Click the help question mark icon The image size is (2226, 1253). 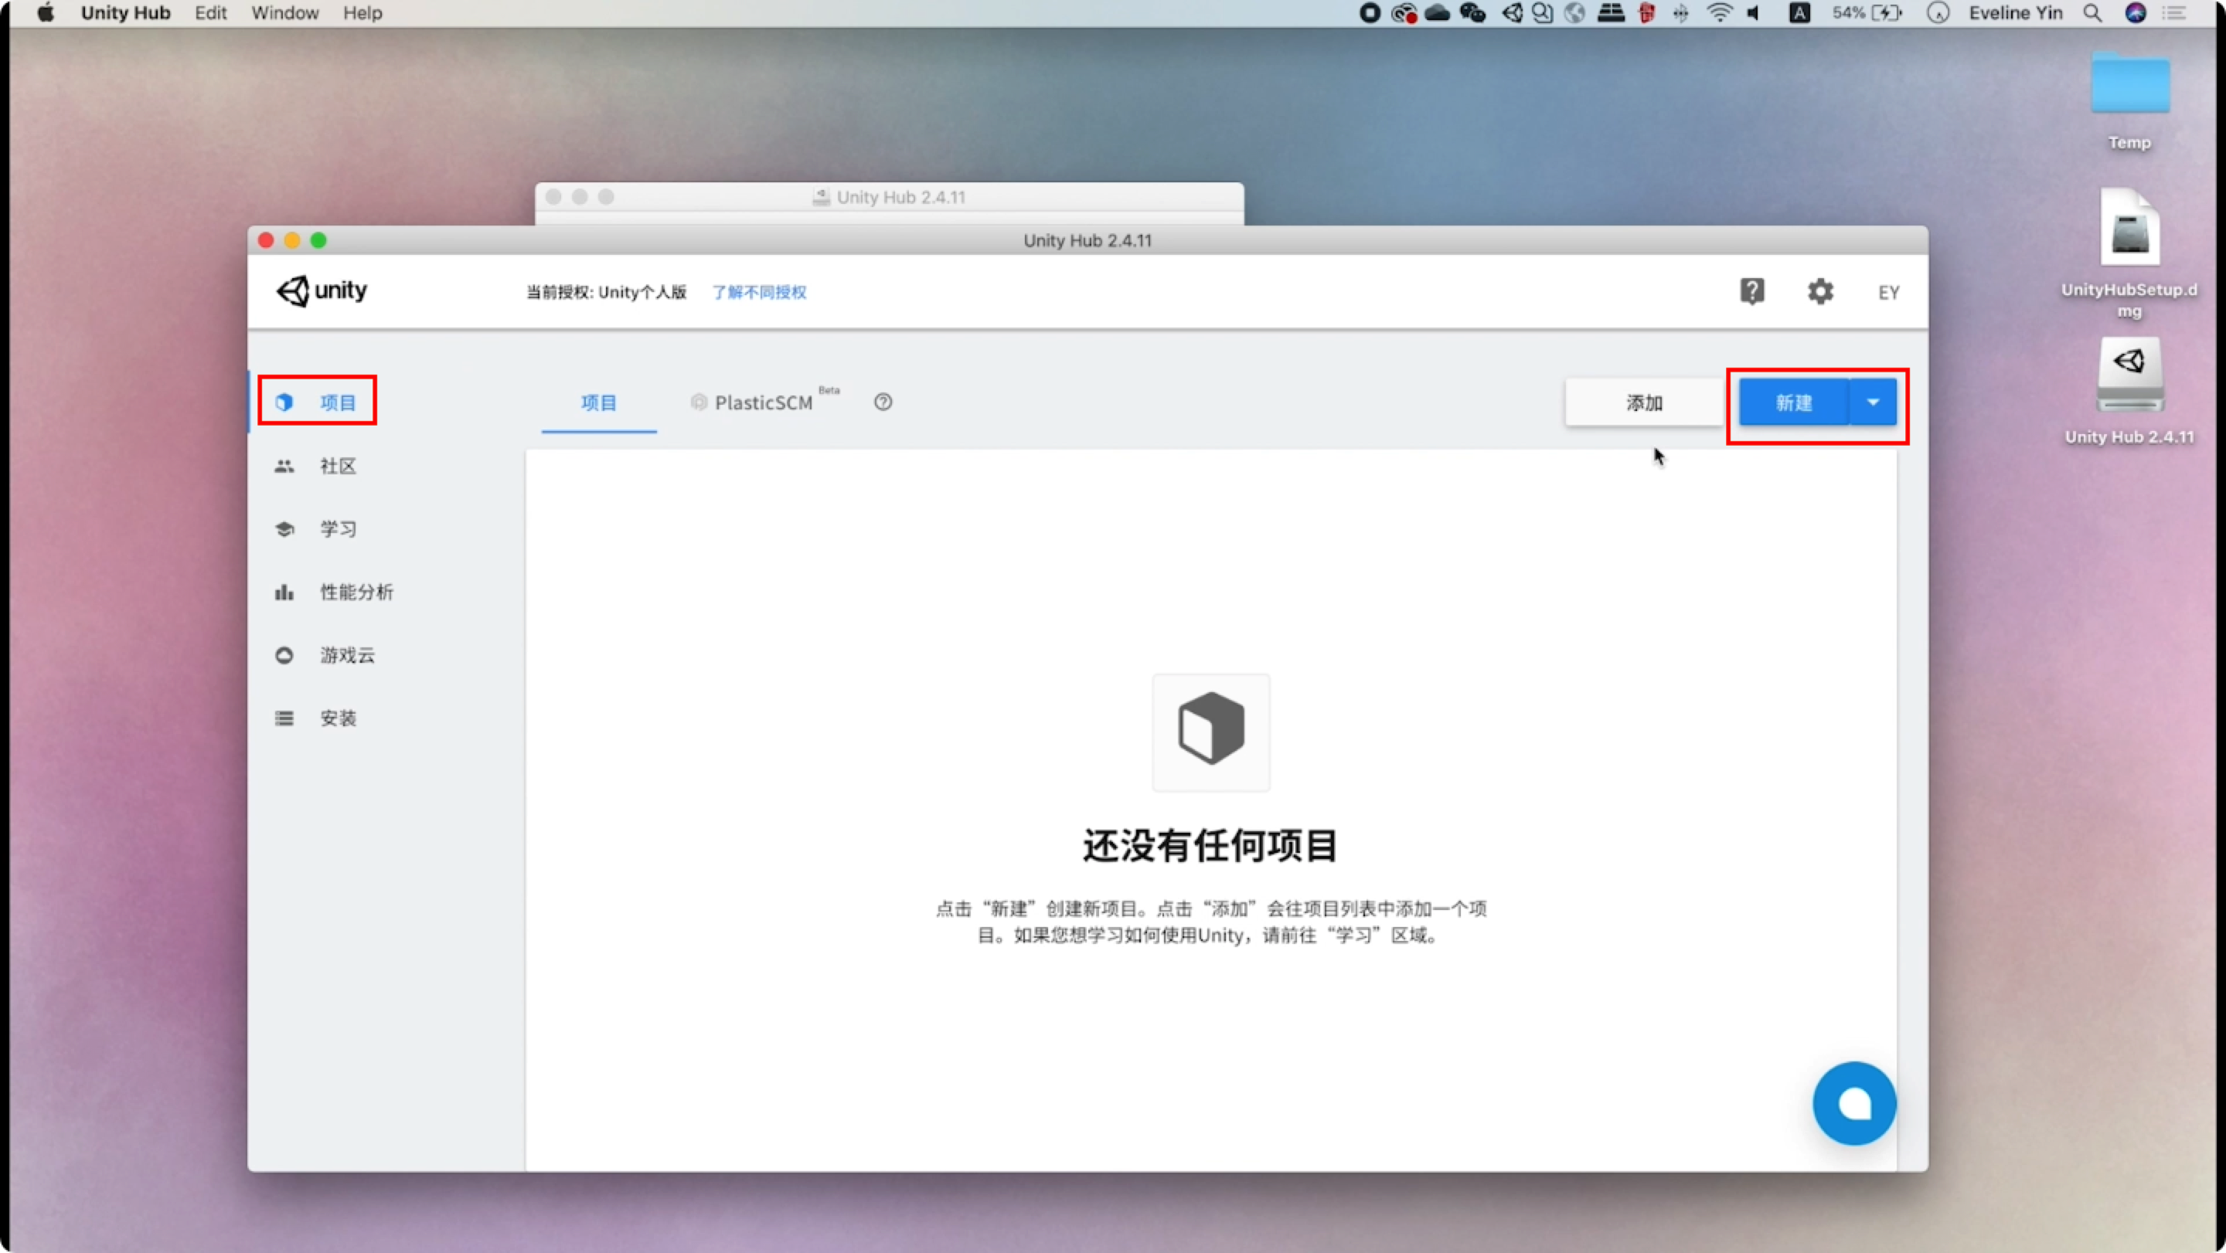click(x=1751, y=292)
